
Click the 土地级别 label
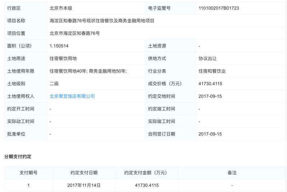16,84
